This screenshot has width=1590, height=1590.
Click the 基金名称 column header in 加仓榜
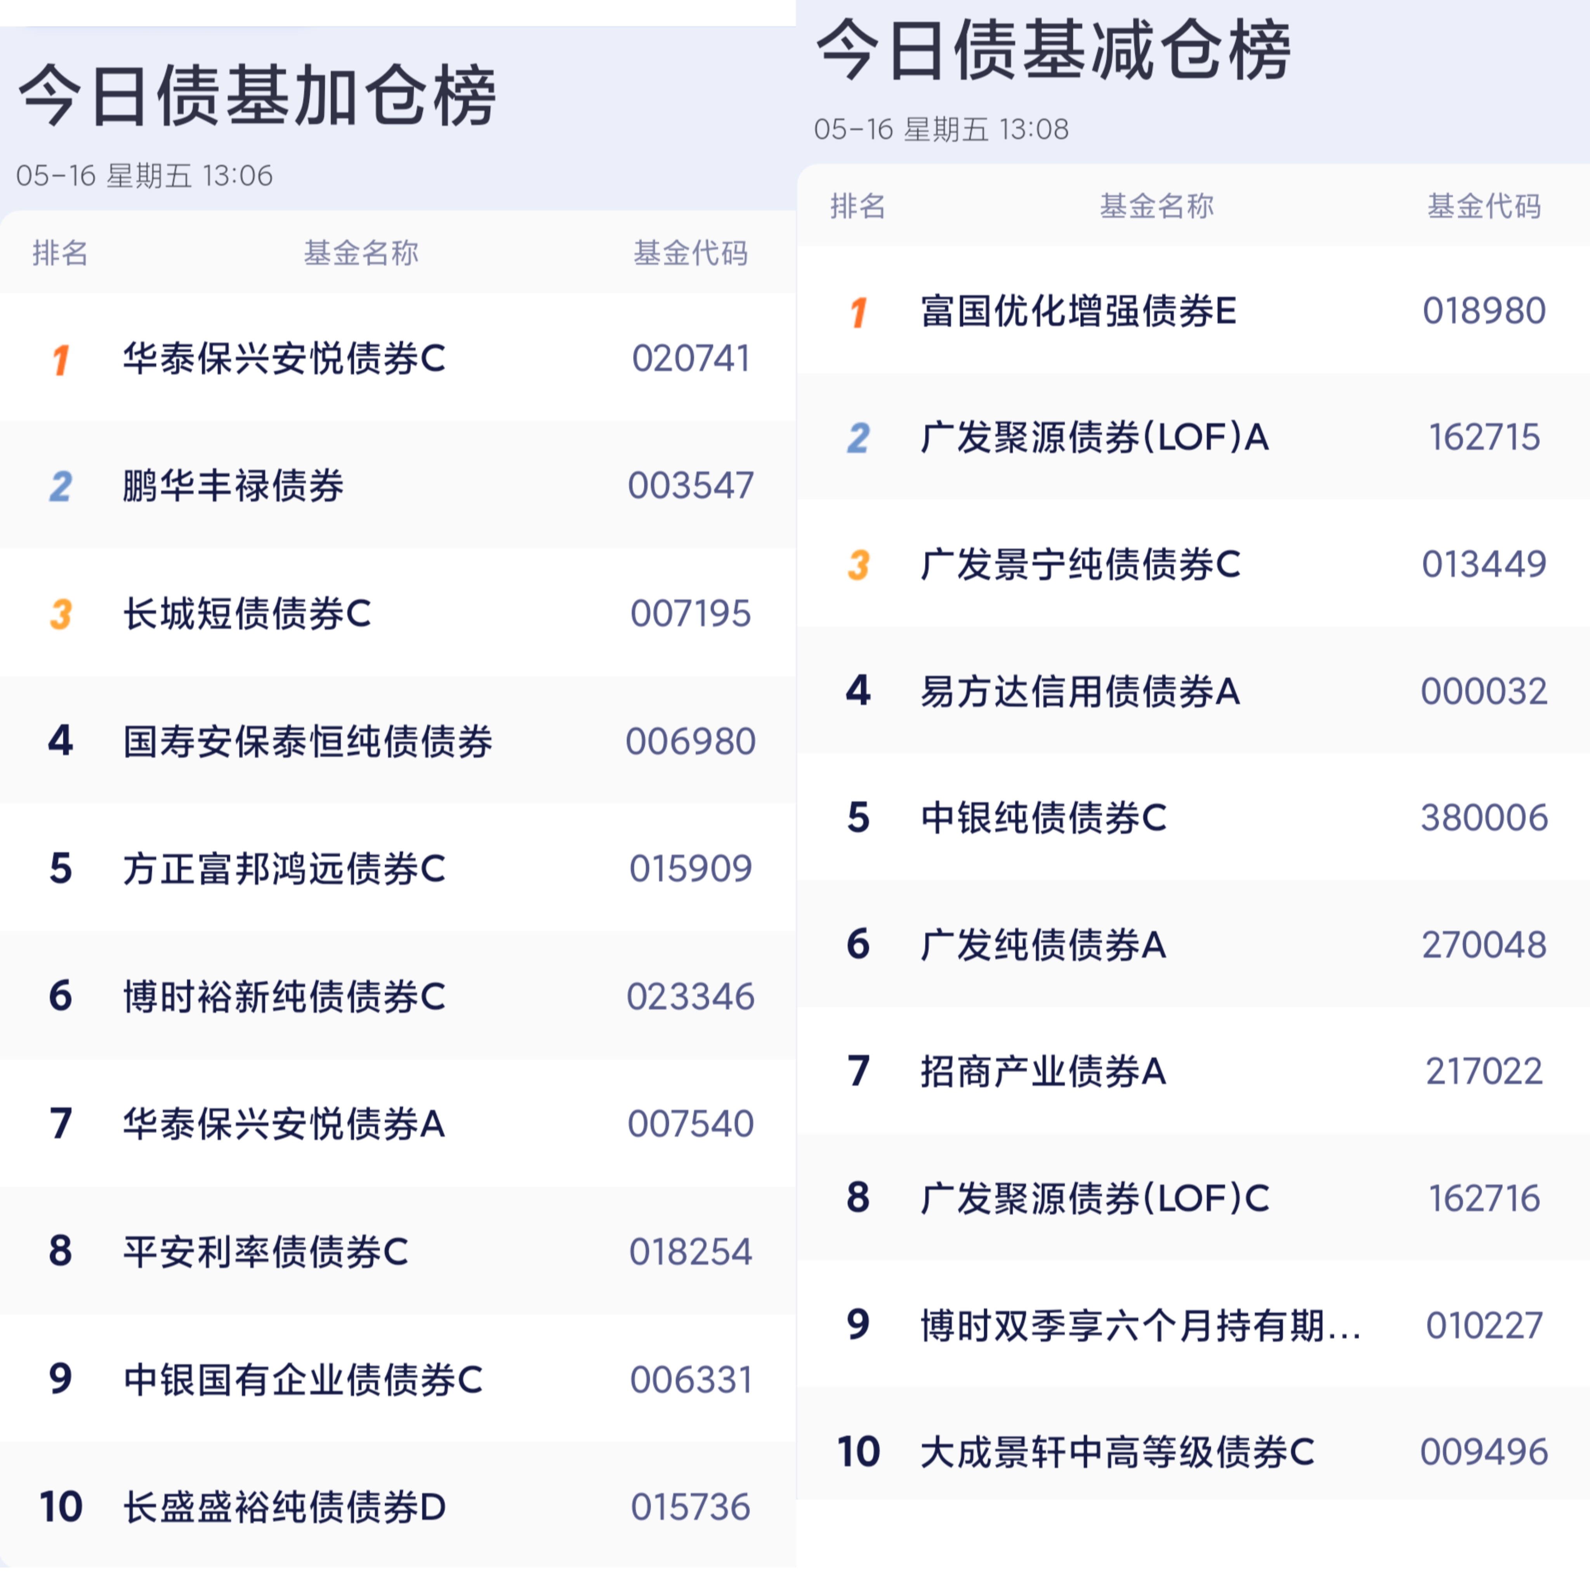(361, 253)
